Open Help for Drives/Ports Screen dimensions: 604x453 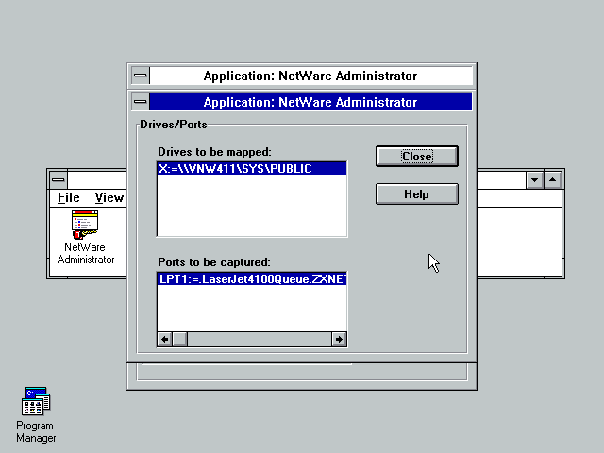pyautogui.click(x=417, y=193)
